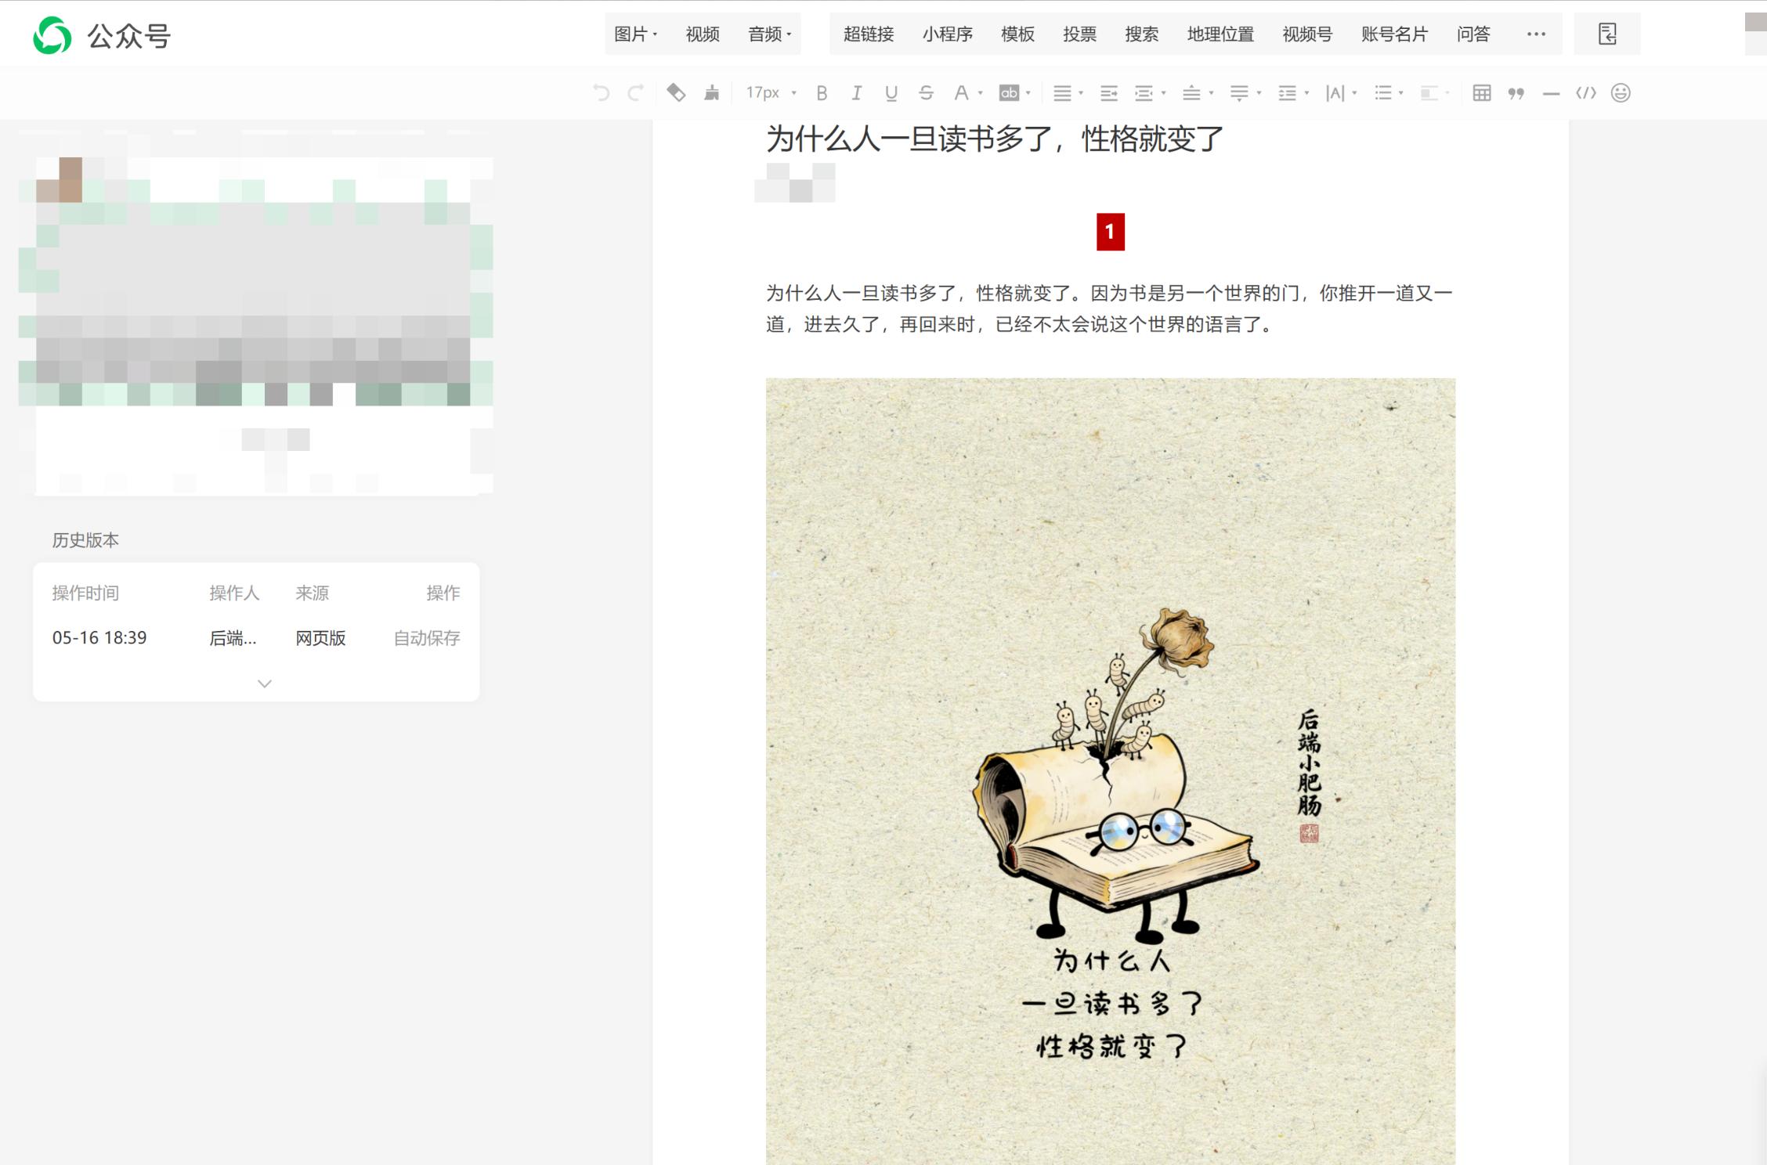Click the 网页版 source cell
The height and width of the screenshot is (1165, 1767).
[x=320, y=638]
